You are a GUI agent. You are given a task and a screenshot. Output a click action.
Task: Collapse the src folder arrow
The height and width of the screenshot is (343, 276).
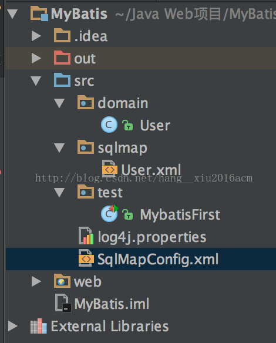click(36, 80)
